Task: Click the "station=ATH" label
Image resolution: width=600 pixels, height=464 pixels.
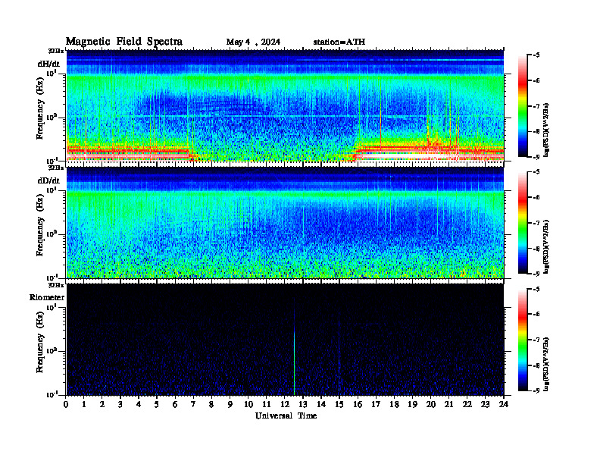Action: (339, 42)
